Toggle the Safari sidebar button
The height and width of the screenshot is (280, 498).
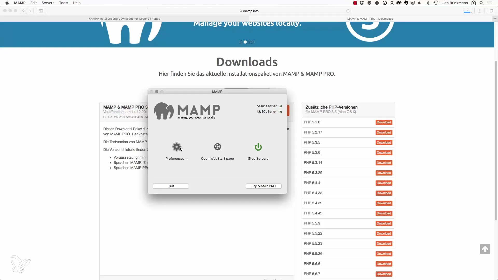41,11
